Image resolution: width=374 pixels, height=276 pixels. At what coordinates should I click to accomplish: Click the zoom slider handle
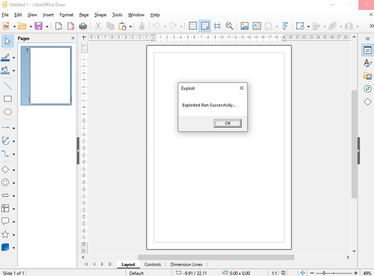tap(324, 273)
